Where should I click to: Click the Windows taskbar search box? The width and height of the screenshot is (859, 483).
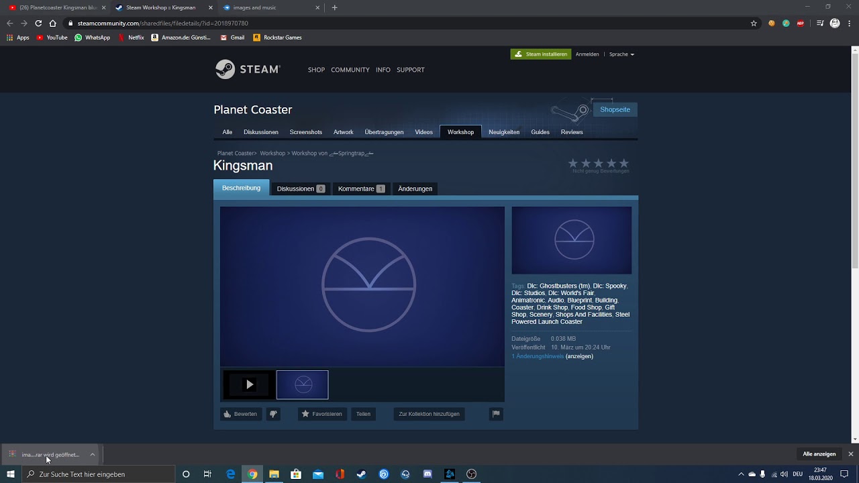pos(99,474)
